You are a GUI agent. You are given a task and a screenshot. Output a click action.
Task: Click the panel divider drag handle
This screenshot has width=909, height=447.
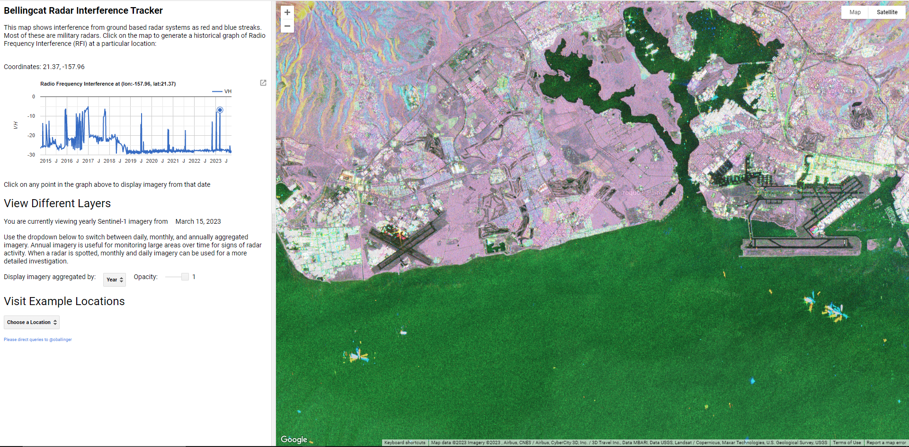coord(274,223)
